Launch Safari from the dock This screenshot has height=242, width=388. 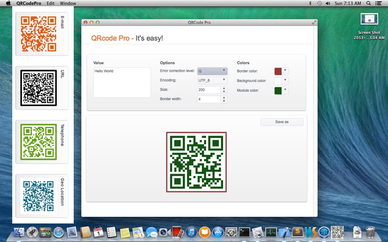coord(59,232)
